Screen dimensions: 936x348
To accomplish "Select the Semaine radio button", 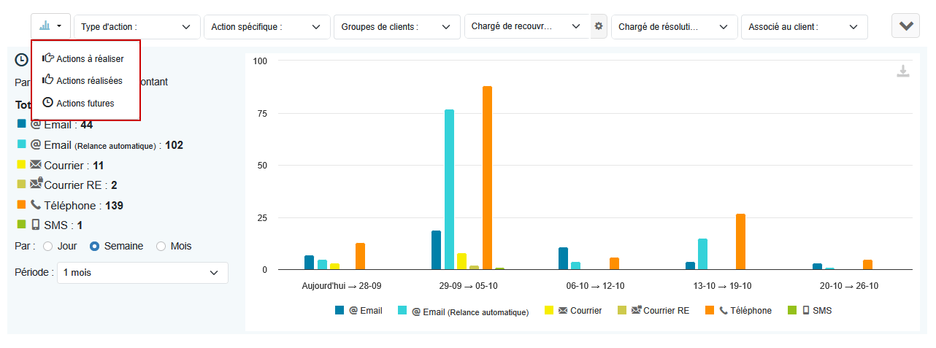I will pos(94,247).
